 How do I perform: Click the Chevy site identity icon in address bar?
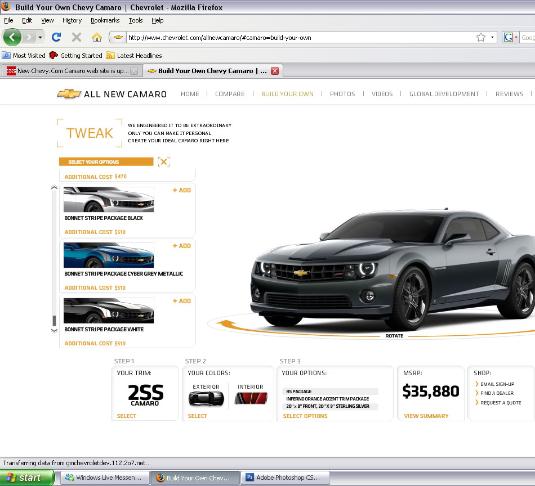[x=118, y=37]
